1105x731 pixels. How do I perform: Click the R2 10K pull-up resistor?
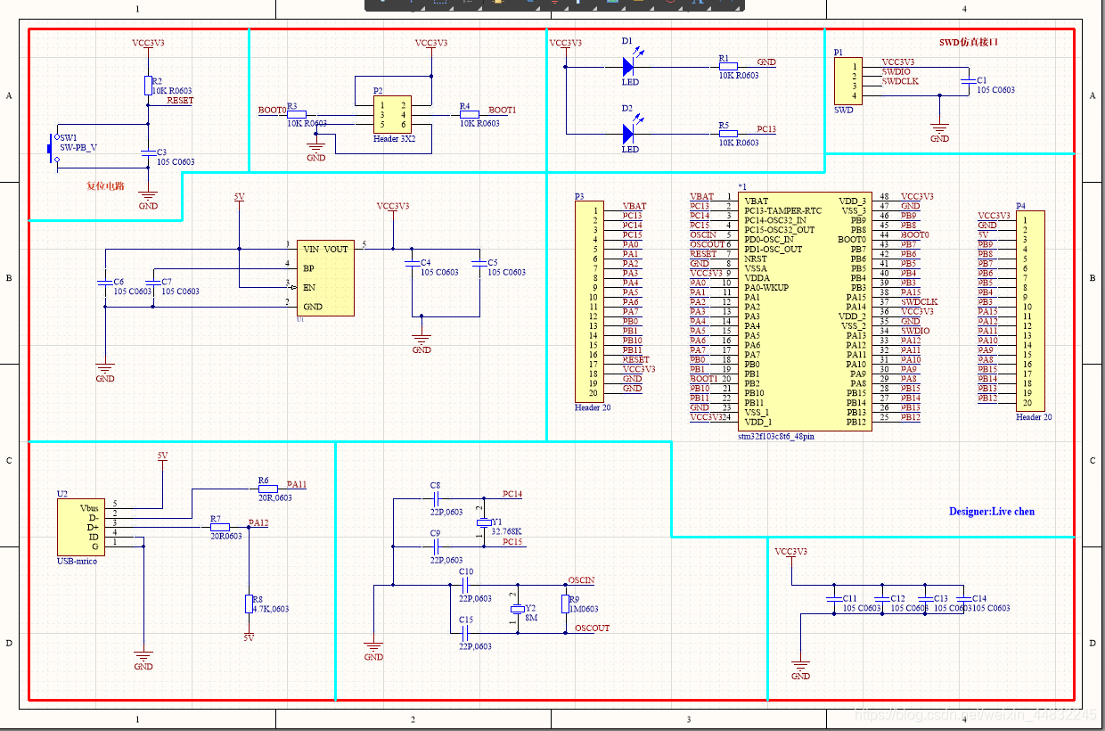[x=148, y=86]
